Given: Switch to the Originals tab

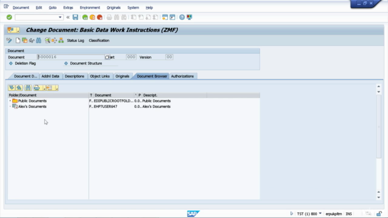Looking at the screenshot, I should (x=122, y=76).
